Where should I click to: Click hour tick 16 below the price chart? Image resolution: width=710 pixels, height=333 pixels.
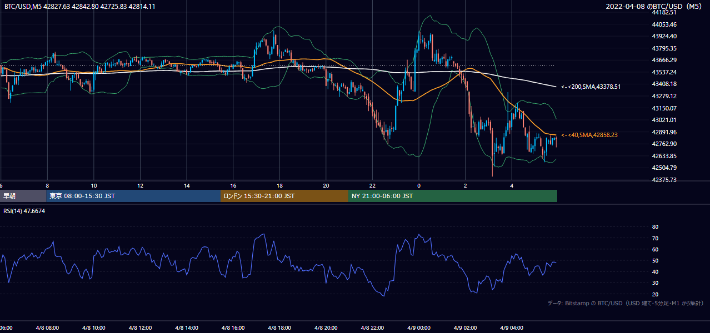pos(233,186)
